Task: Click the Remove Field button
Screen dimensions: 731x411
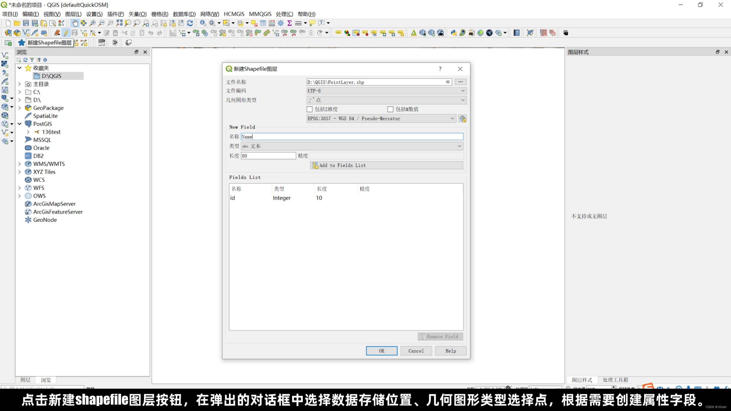Action: [440, 337]
